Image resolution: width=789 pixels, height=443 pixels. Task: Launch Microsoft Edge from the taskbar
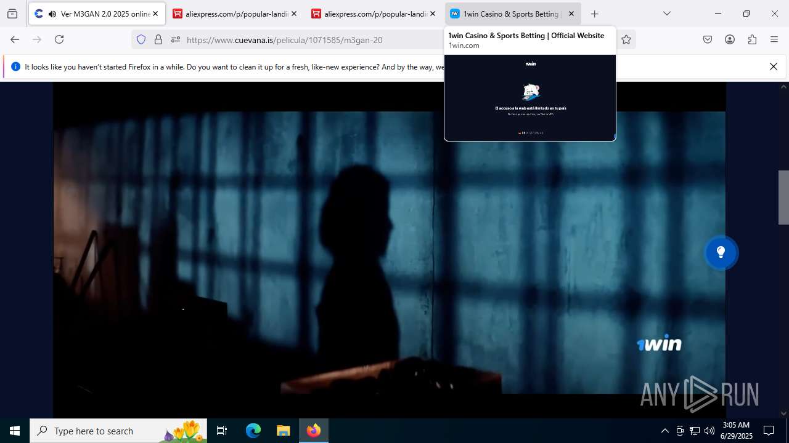253,431
